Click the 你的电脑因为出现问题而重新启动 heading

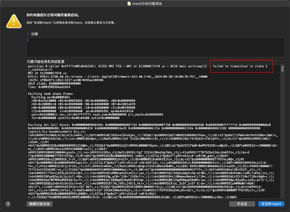coord(53,15)
